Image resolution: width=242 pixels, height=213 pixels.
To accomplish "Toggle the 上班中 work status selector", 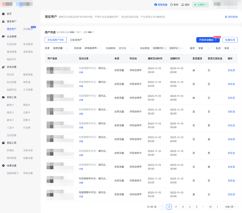I will coord(200,5).
